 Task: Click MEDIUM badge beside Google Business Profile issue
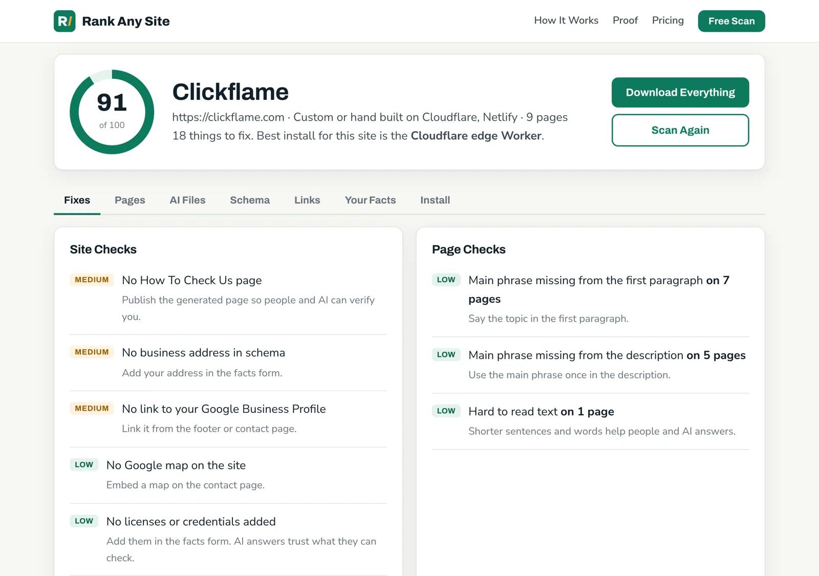tap(92, 408)
